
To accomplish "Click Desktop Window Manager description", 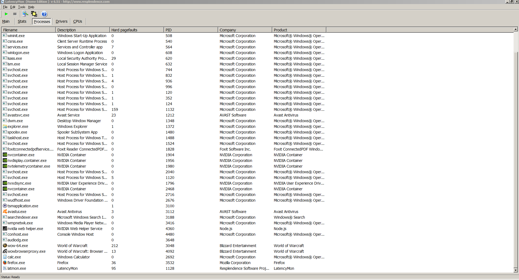I will (x=79, y=121).
